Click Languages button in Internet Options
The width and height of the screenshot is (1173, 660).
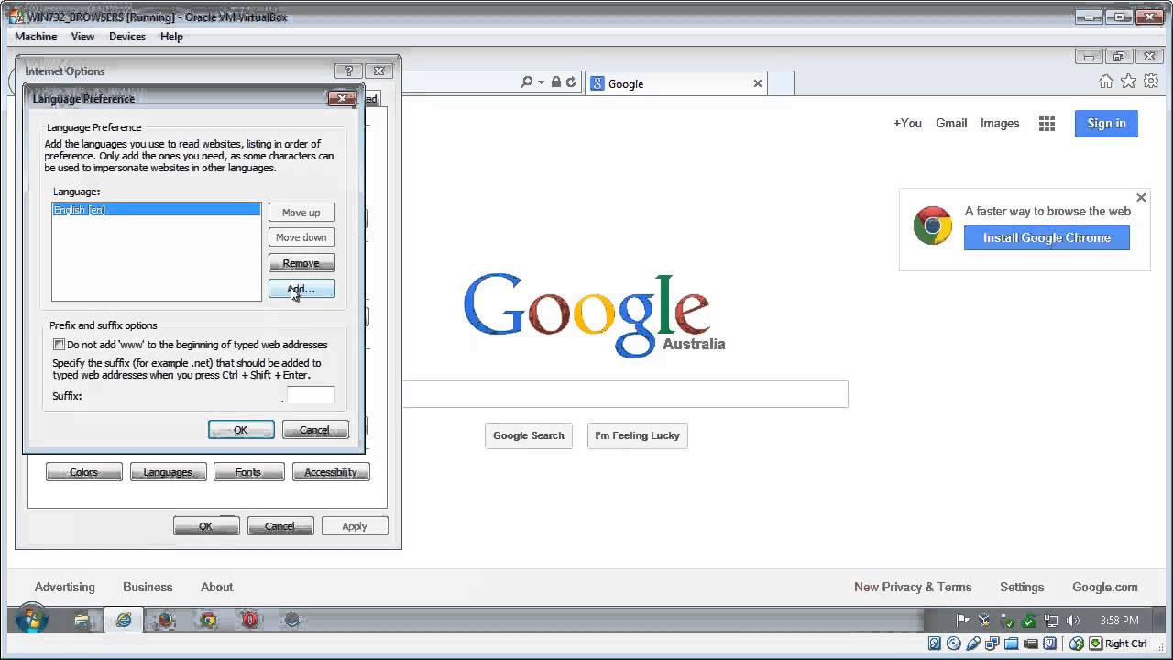[168, 472]
